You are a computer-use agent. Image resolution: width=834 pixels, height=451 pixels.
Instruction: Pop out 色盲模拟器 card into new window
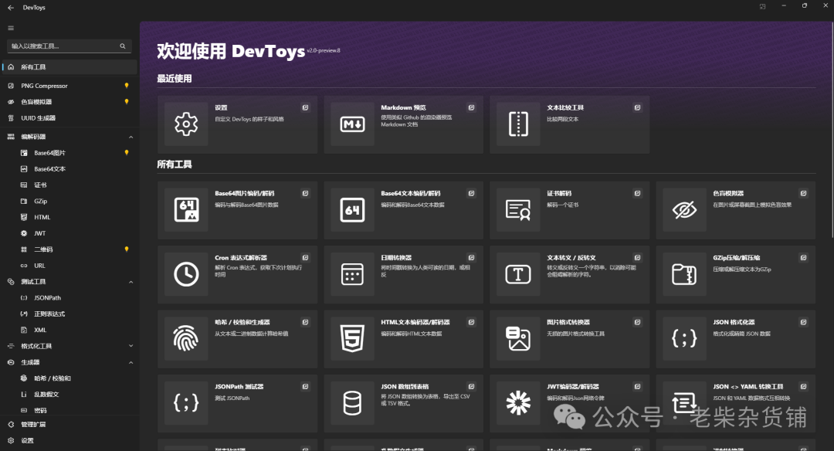click(803, 193)
